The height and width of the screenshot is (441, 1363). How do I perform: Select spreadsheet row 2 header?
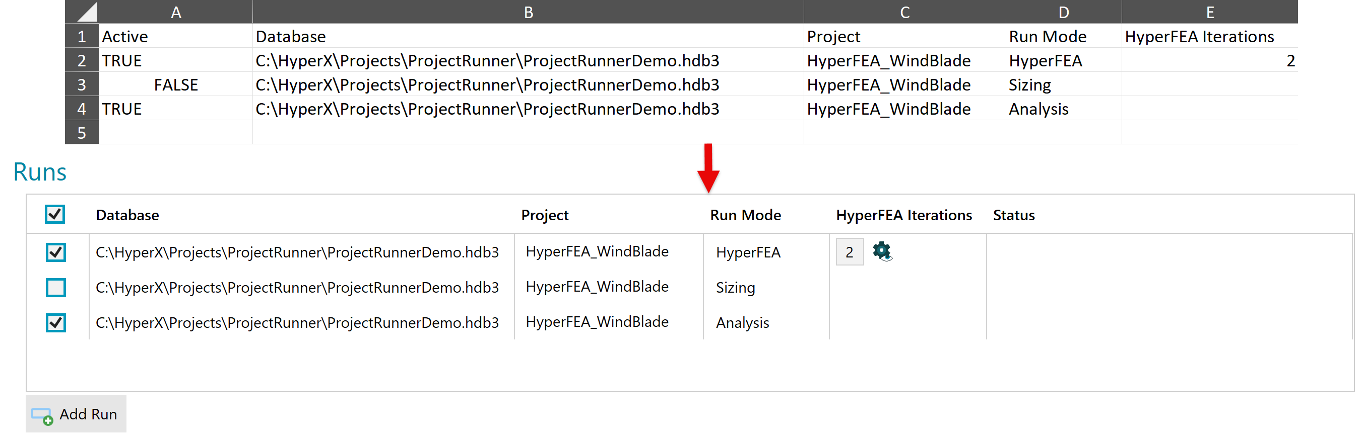[82, 60]
